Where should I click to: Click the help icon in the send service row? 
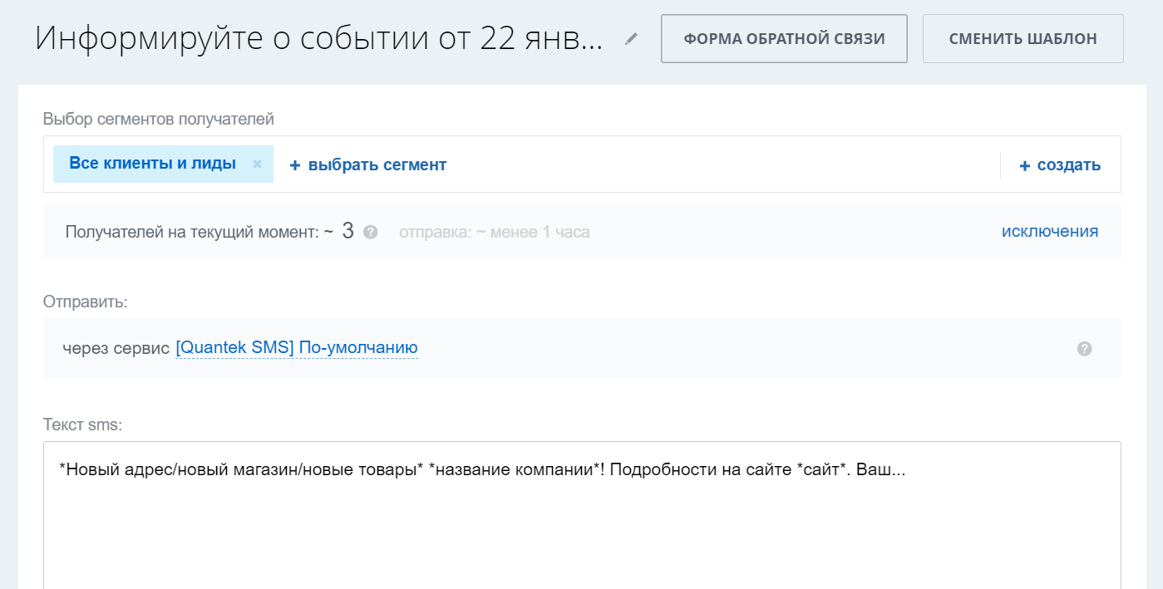[x=1084, y=349]
